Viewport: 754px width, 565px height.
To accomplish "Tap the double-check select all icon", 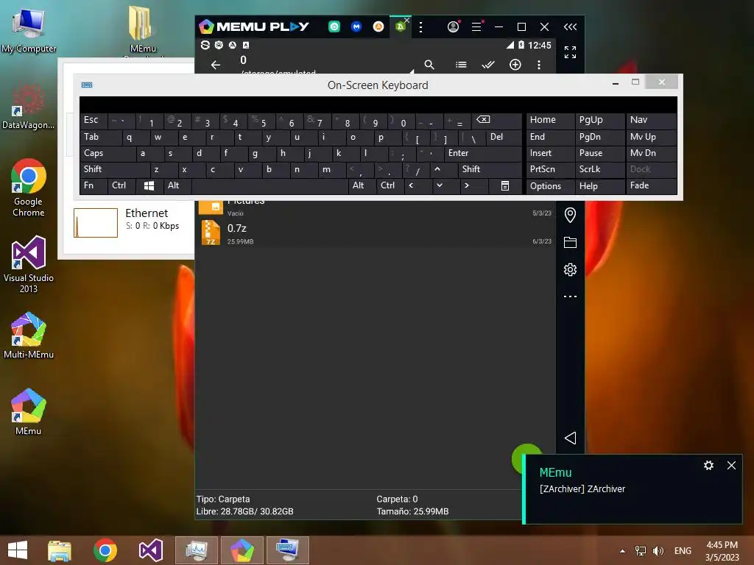I will pos(488,65).
